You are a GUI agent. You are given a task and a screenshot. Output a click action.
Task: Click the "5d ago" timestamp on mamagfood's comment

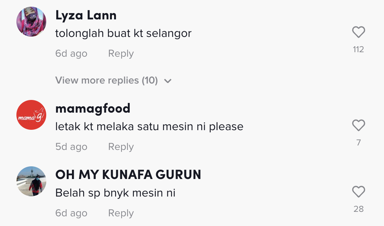click(71, 147)
